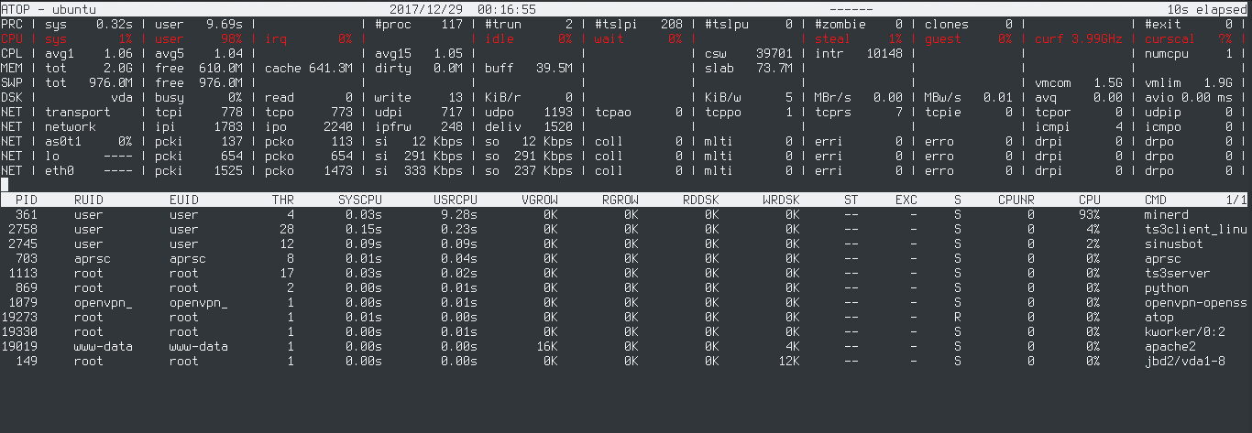Click the date 2017/12/29 in header
The width and height of the screenshot is (1252, 433).
[x=425, y=9]
